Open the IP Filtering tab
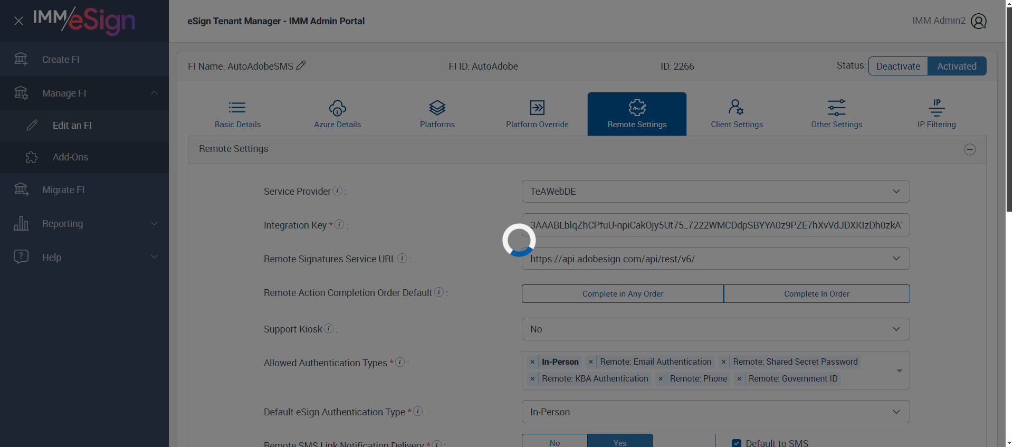The image size is (1013, 447). coord(936,114)
